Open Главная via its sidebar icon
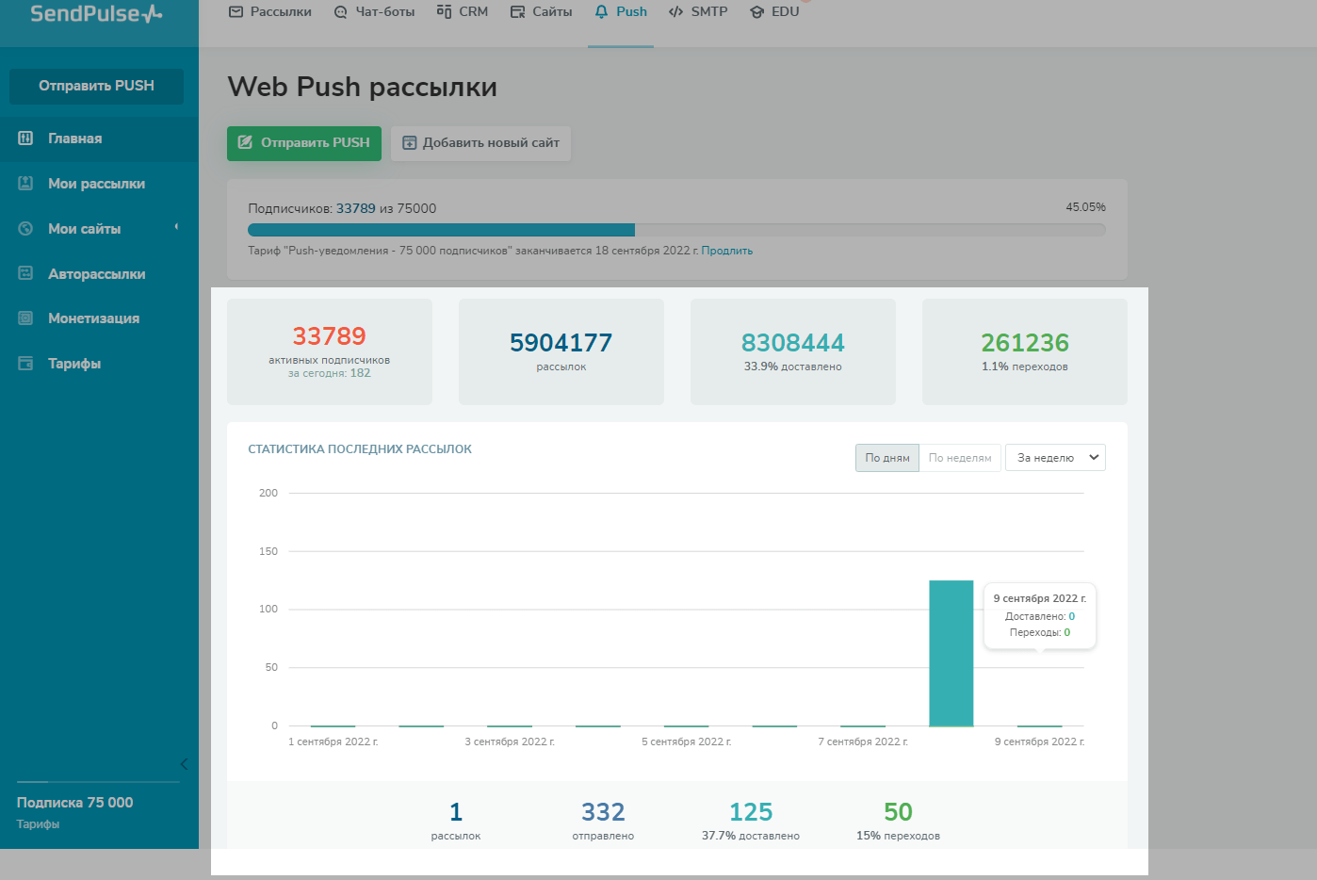This screenshot has width=1317, height=880. click(x=26, y=139)
